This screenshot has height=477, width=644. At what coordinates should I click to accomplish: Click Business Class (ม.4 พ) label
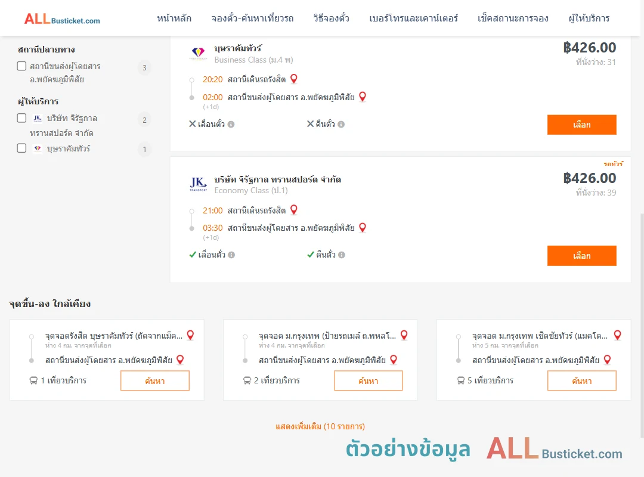253,60
